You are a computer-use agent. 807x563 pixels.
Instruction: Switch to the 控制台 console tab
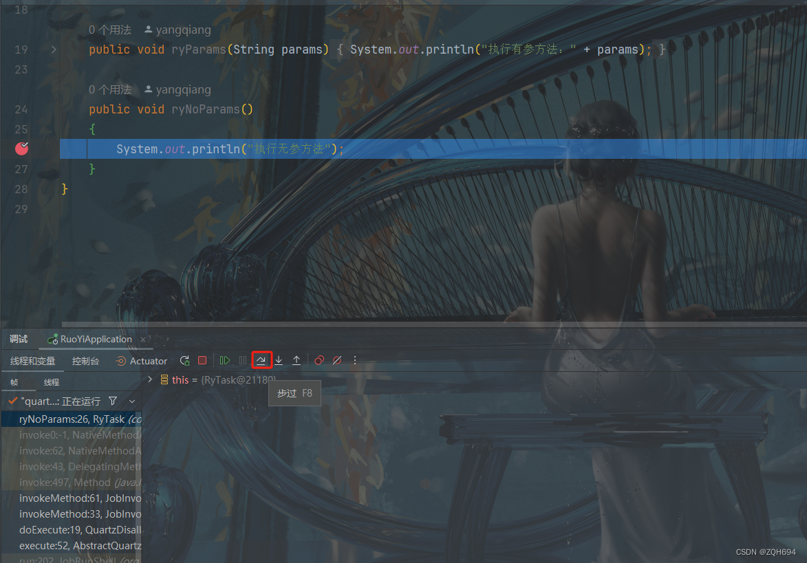[85, 361]
